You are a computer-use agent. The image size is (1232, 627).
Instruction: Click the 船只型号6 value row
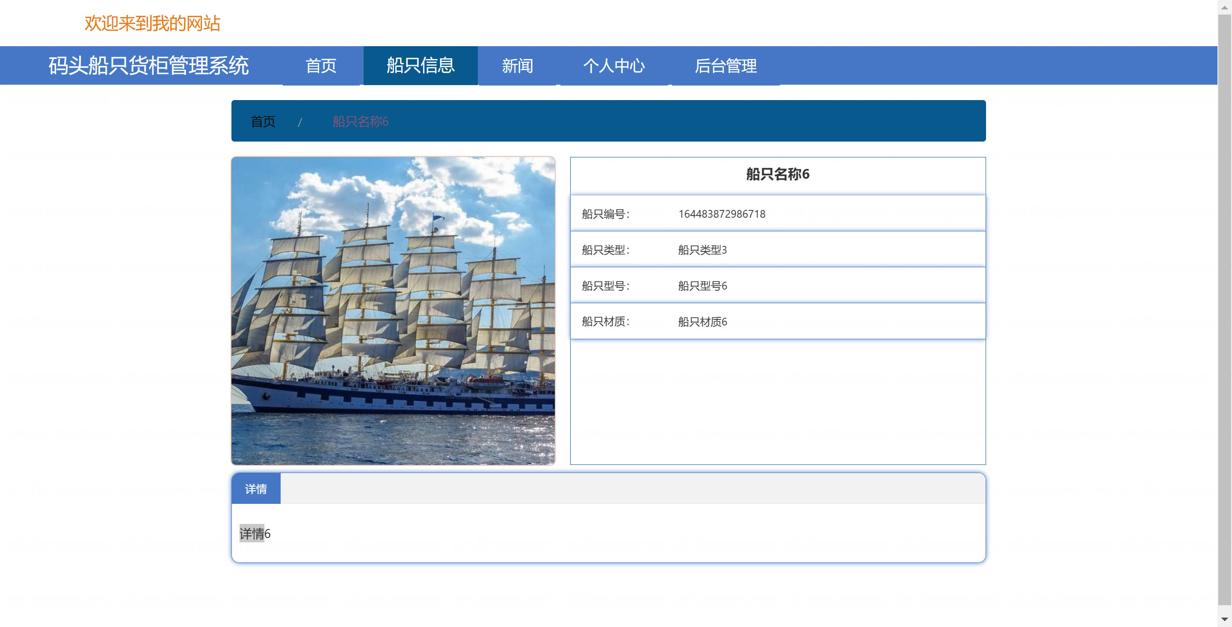(x=778, y=286)
